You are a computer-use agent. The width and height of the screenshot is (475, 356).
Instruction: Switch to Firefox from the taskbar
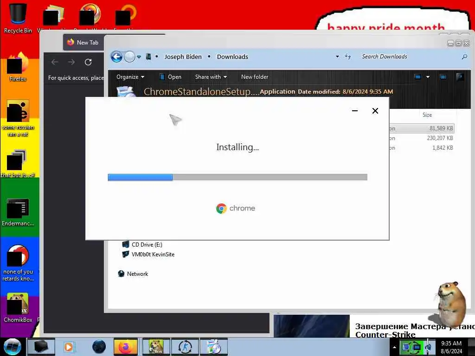point(125,347)
